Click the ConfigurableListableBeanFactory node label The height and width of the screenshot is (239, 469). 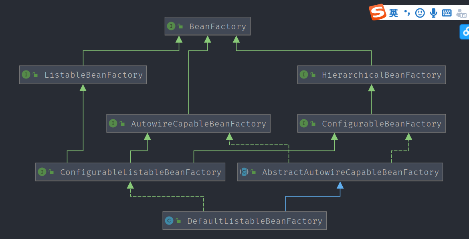pyautogui.click(x=140, y=172)
